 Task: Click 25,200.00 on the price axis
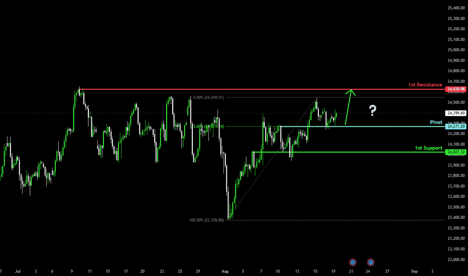click(456, 29)
